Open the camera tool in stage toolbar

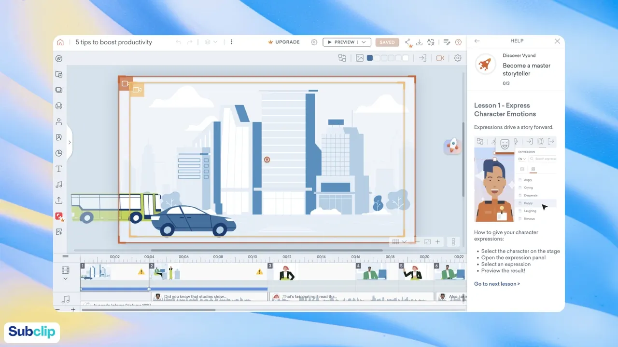point(440,58)
